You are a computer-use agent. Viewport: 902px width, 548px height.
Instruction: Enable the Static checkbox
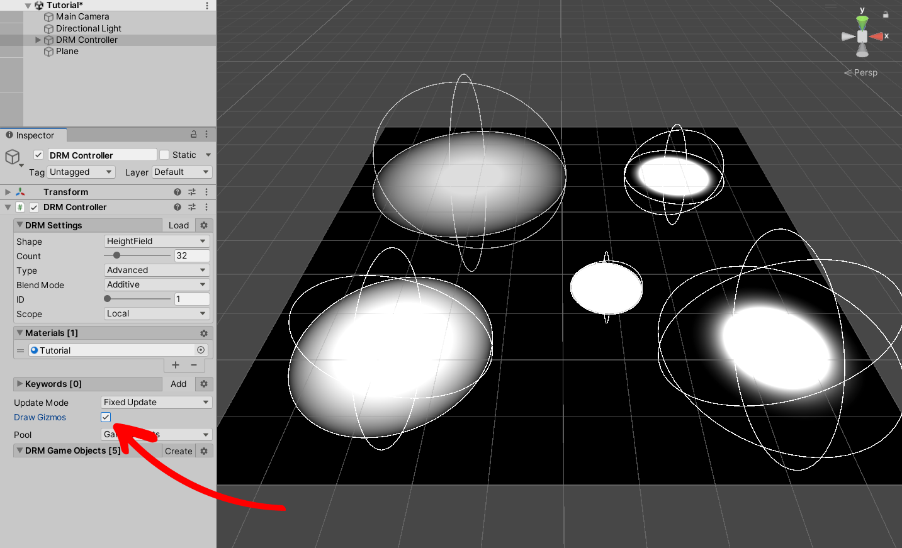point(164,155)
